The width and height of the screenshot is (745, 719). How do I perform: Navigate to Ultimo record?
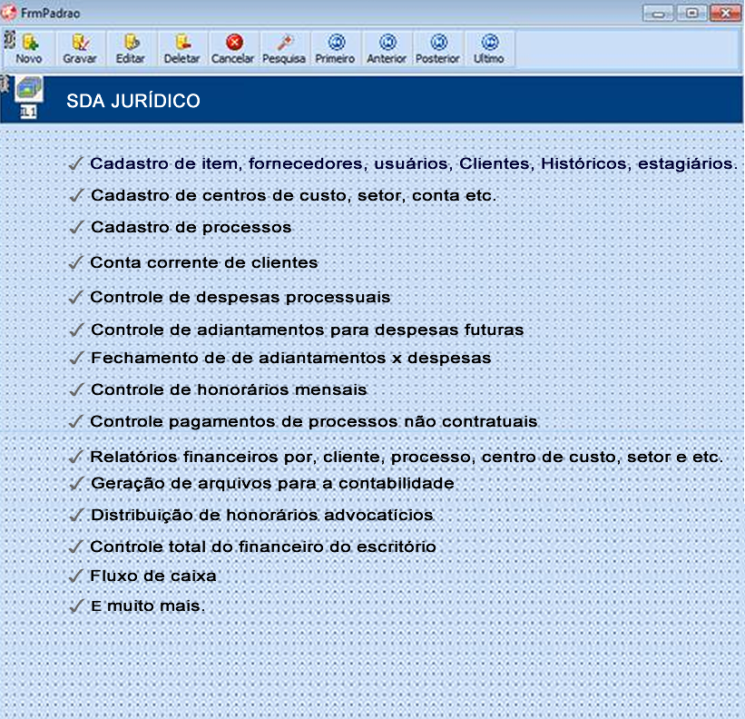point(488,49)
